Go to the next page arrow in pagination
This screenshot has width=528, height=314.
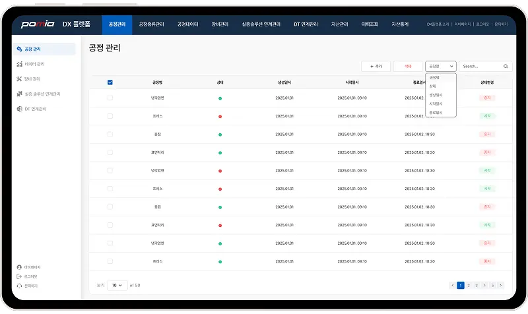tap(501, 286)
